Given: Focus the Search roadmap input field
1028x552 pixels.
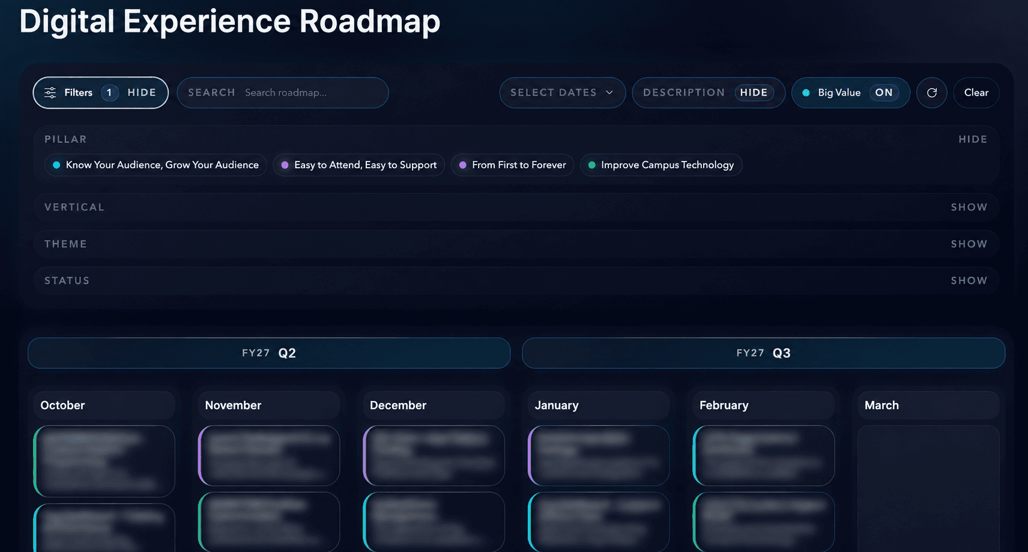Looking at the screenshot, I should point(283,93).
